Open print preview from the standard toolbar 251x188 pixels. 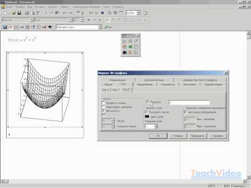pyautogui.click(x=32, y=13)
